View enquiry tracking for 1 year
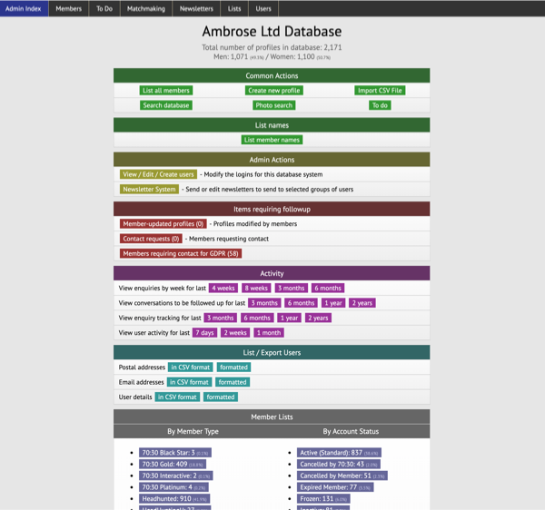The width and height of the screenshot is (545, 510). 289,318
